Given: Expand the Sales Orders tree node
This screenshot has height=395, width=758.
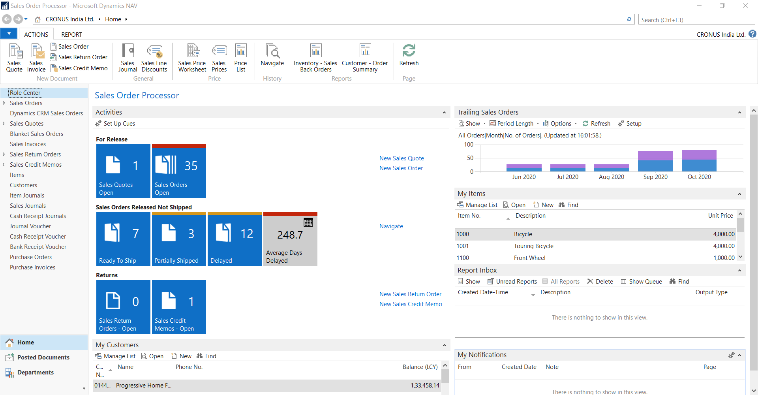Looking at the screenshot, I should coord(4,103).
